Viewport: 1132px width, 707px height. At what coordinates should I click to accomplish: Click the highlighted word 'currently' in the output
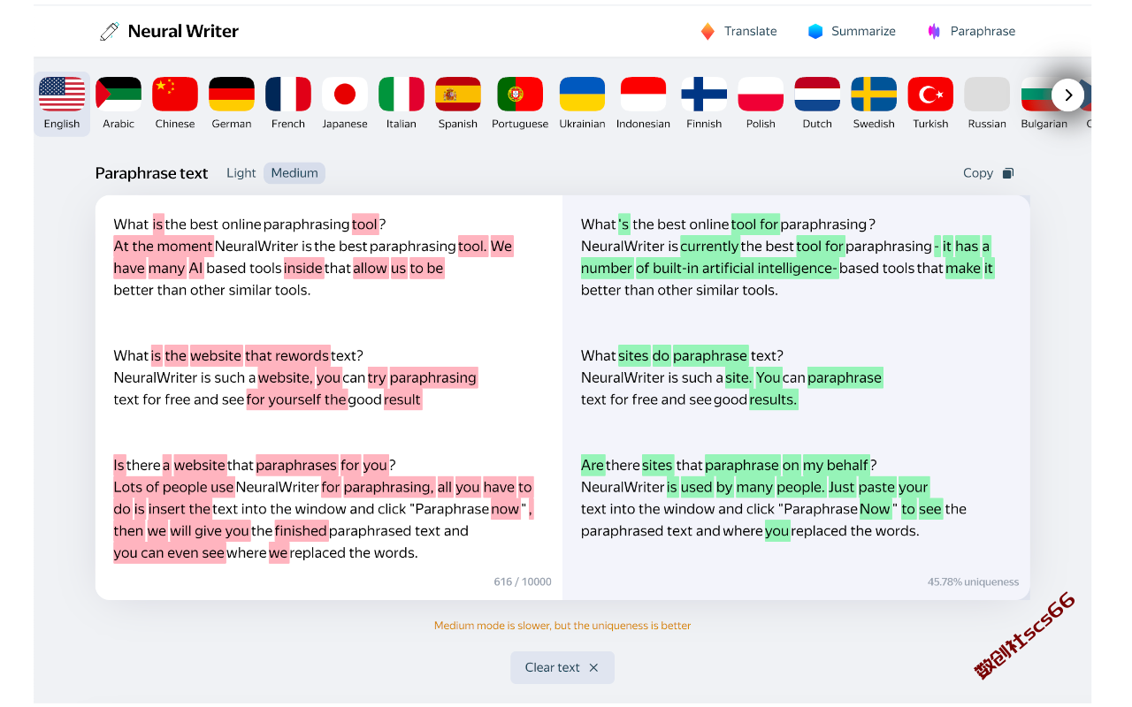click(x=709, y=246)
